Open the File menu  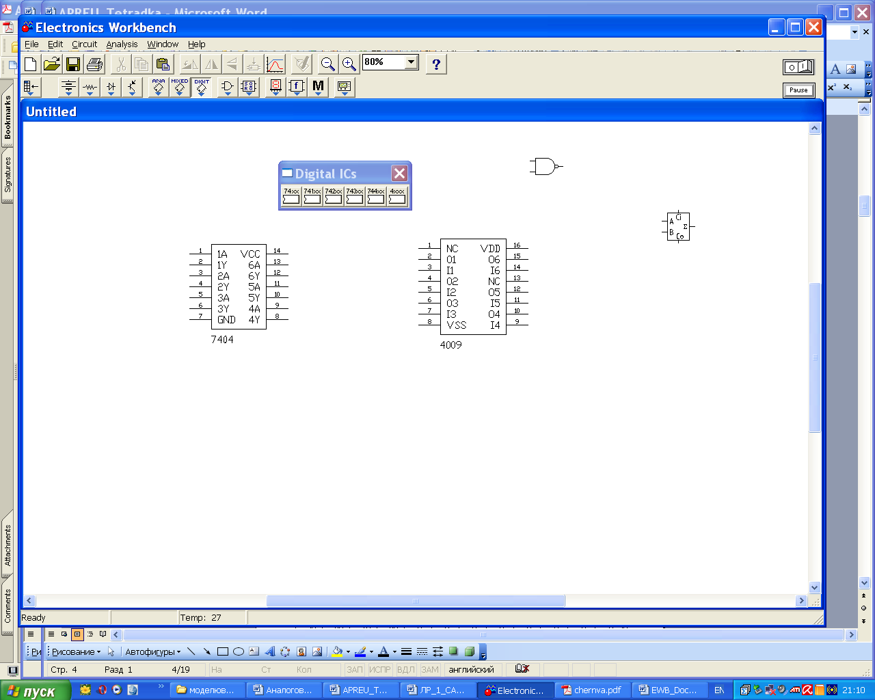tap(31, 44)
